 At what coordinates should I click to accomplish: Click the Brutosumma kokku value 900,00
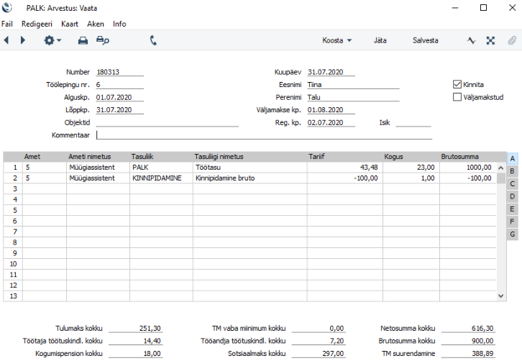(x=468, y=341)
